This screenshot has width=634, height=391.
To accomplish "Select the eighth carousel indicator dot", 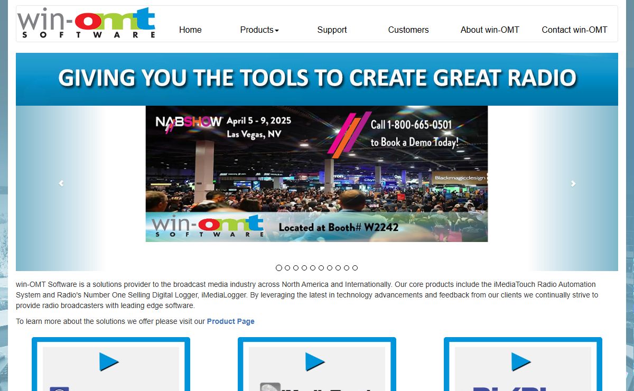I will tap(338, 268).
